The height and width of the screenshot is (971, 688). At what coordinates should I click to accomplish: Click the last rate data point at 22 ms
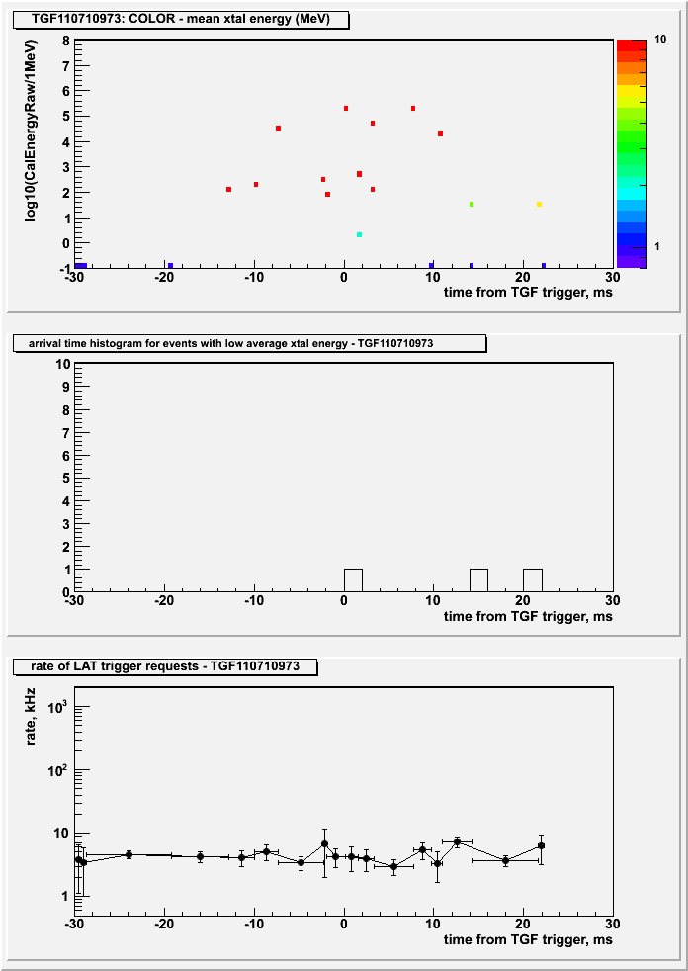541,845
